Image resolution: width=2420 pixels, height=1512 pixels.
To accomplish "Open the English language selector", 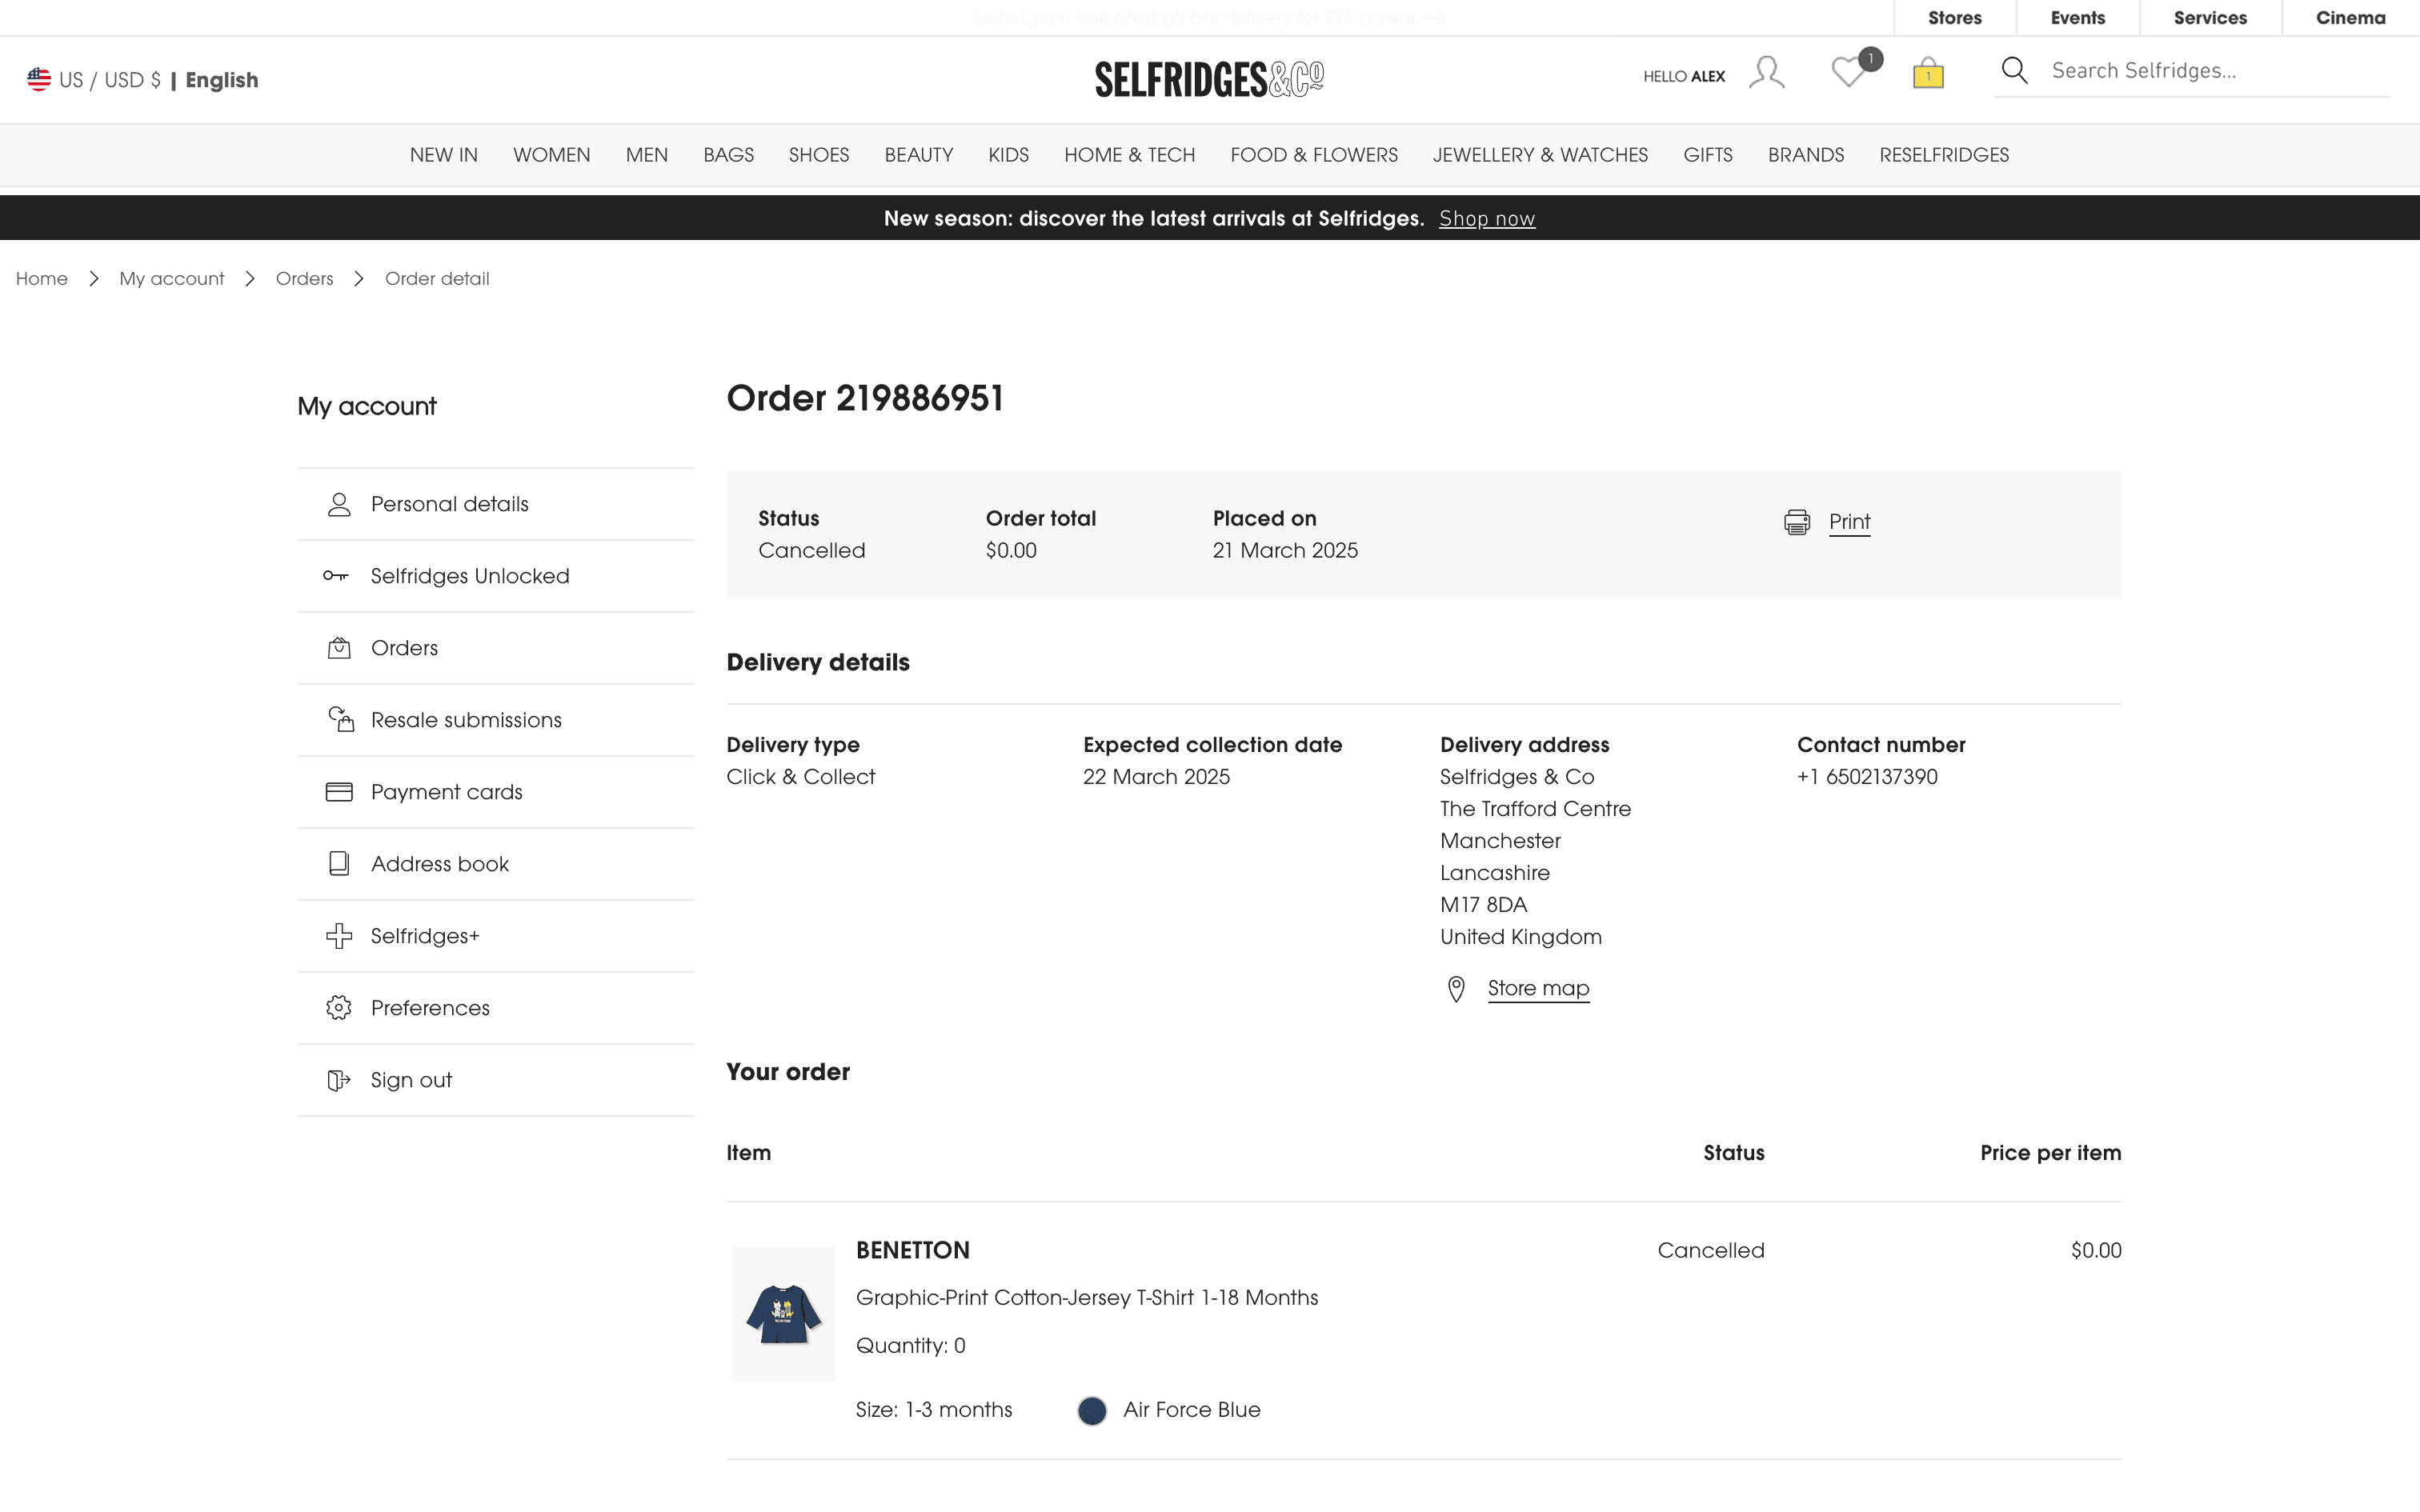I will point(221,80).
